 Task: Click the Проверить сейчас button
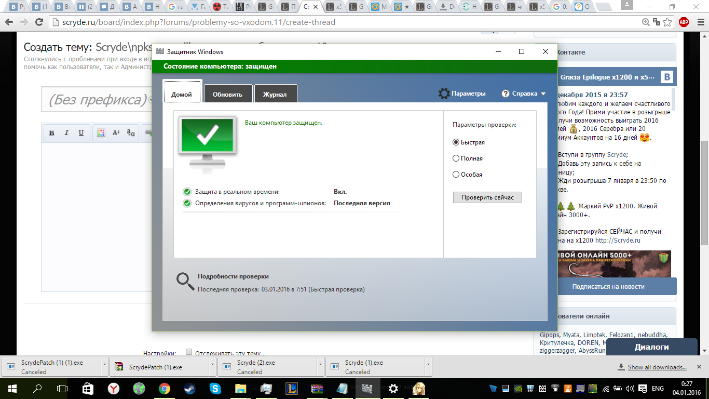[x=487, y=197]
